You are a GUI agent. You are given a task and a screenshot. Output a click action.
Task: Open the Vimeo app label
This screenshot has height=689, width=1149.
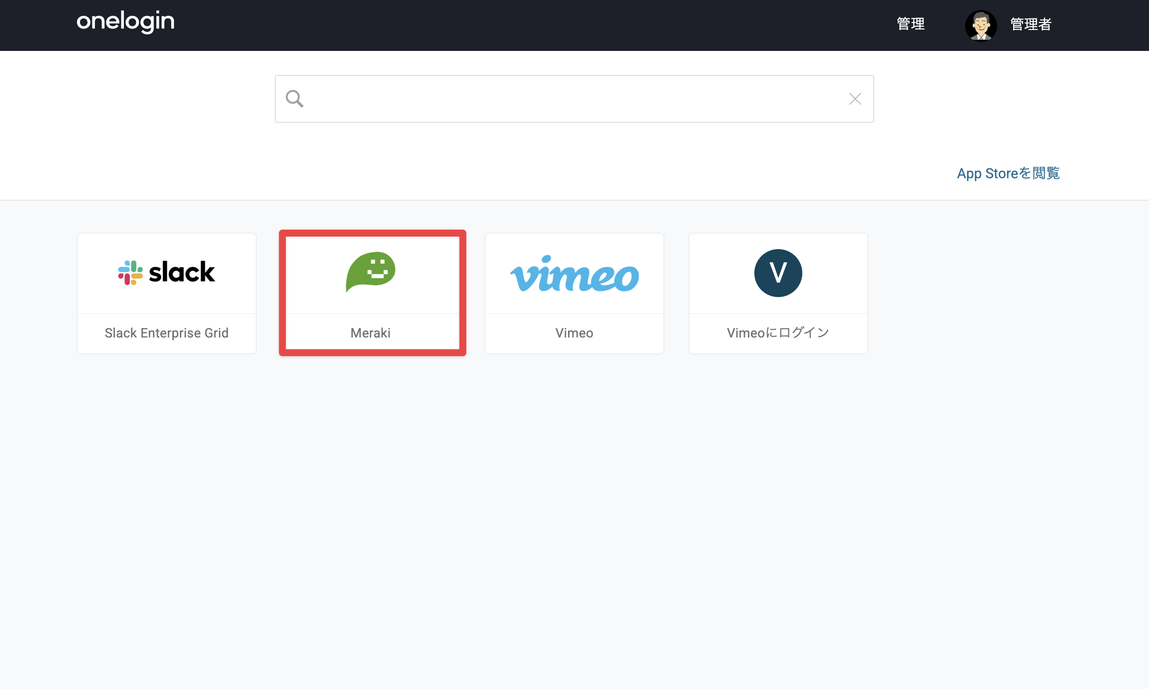coord(574,333)
